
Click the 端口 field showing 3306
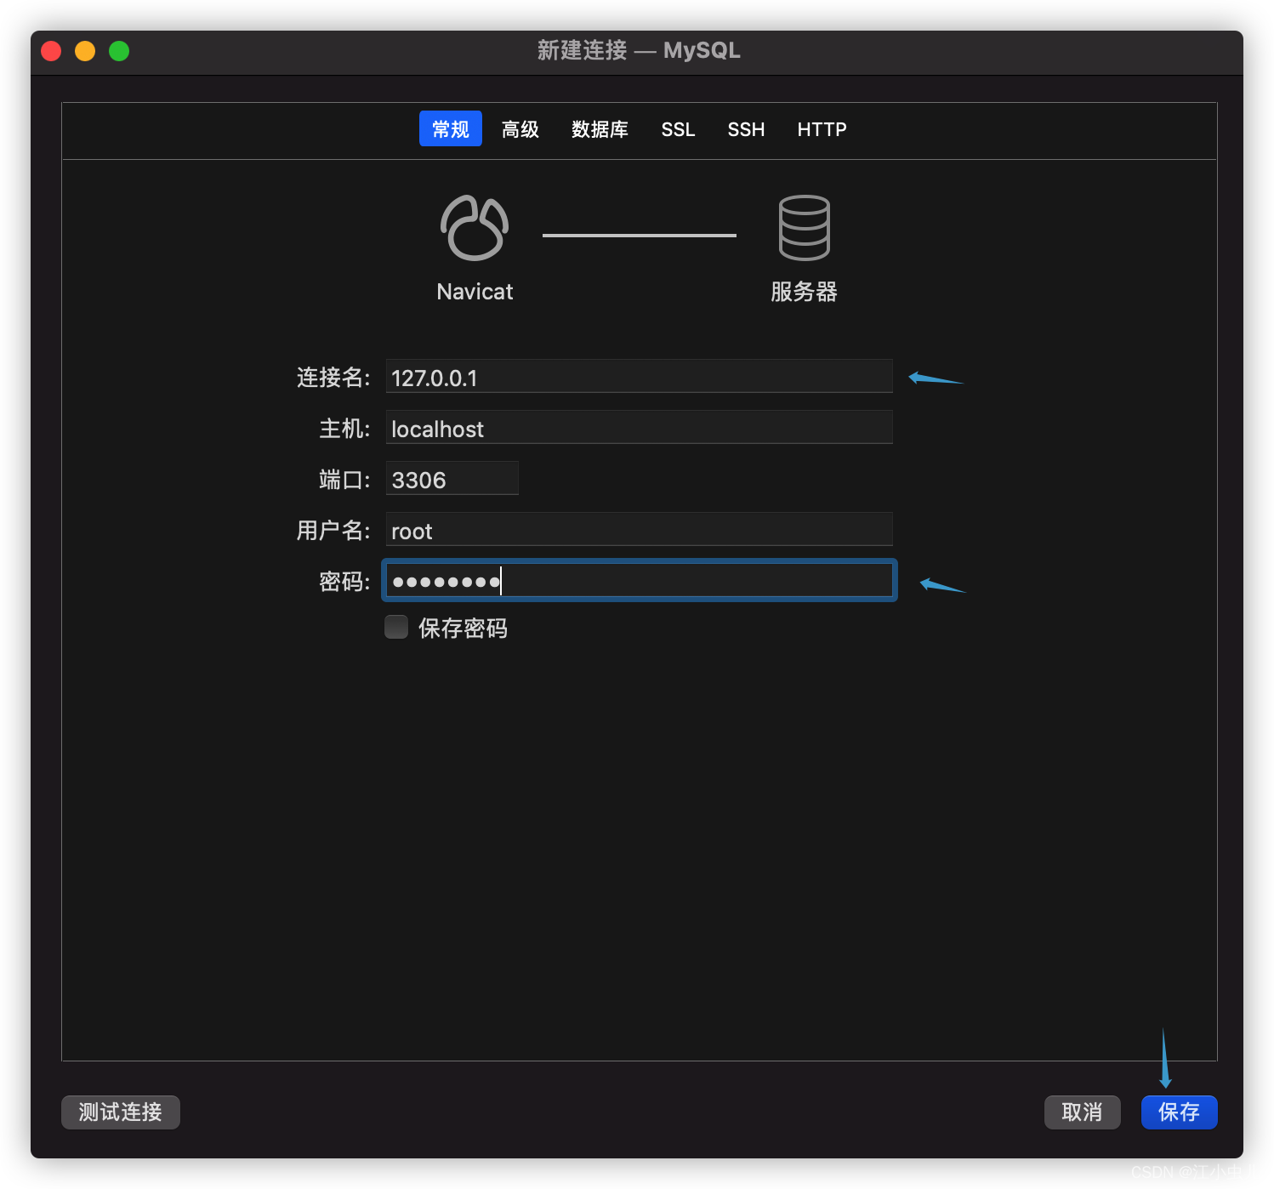pyautogui.click(x=452, y=478)
